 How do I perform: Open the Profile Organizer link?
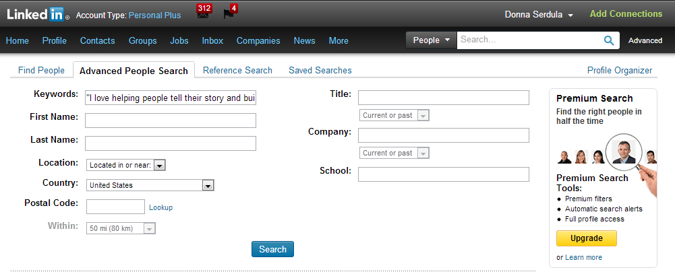click(x=619, y=70)
